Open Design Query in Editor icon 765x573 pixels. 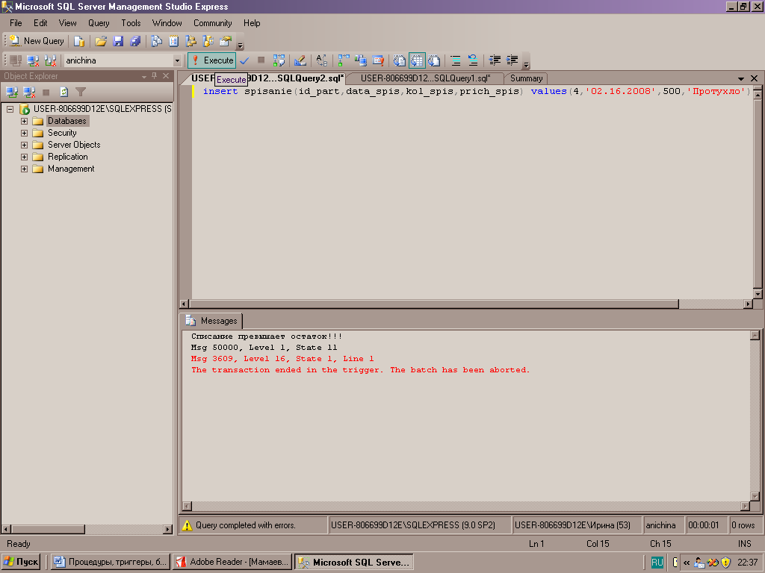click(300, 60)
